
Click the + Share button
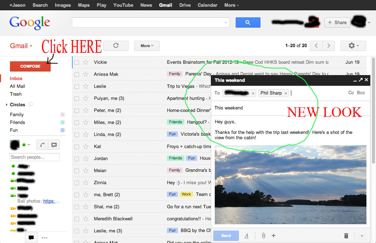click(337, 23)
